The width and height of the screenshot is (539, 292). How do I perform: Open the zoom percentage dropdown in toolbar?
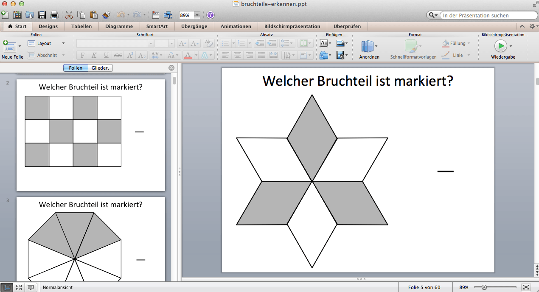(197, 15)
